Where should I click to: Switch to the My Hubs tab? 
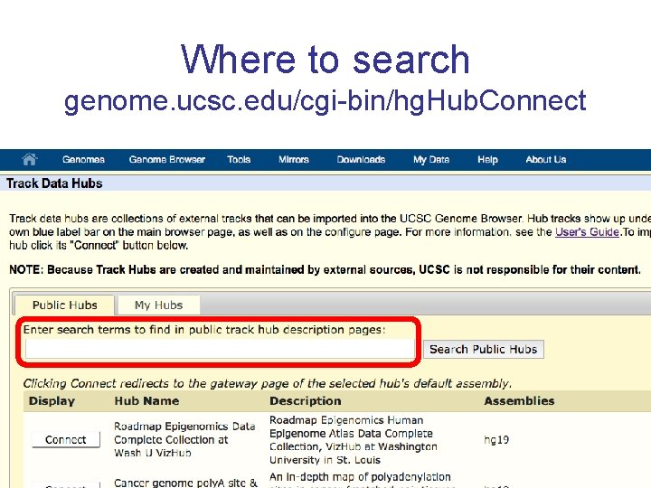pyautogui.click(x=158, y=305)
